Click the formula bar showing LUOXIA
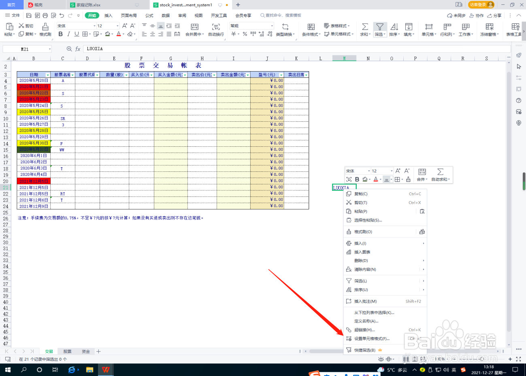The image size is (526, 376). (x=297, y=49)
